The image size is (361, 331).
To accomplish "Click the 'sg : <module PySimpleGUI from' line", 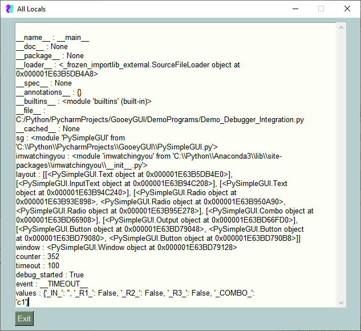I will point(71,138).
